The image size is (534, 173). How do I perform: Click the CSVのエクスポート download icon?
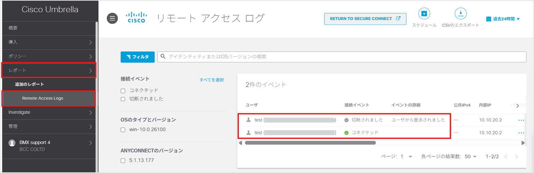click(460, 14)
